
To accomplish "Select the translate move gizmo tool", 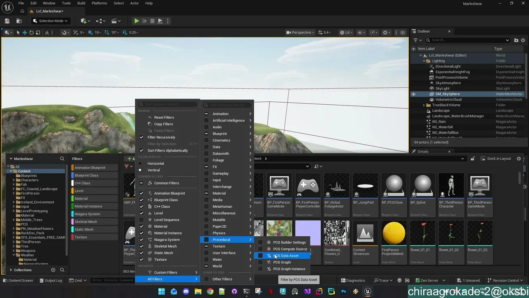I will (25, 32).
